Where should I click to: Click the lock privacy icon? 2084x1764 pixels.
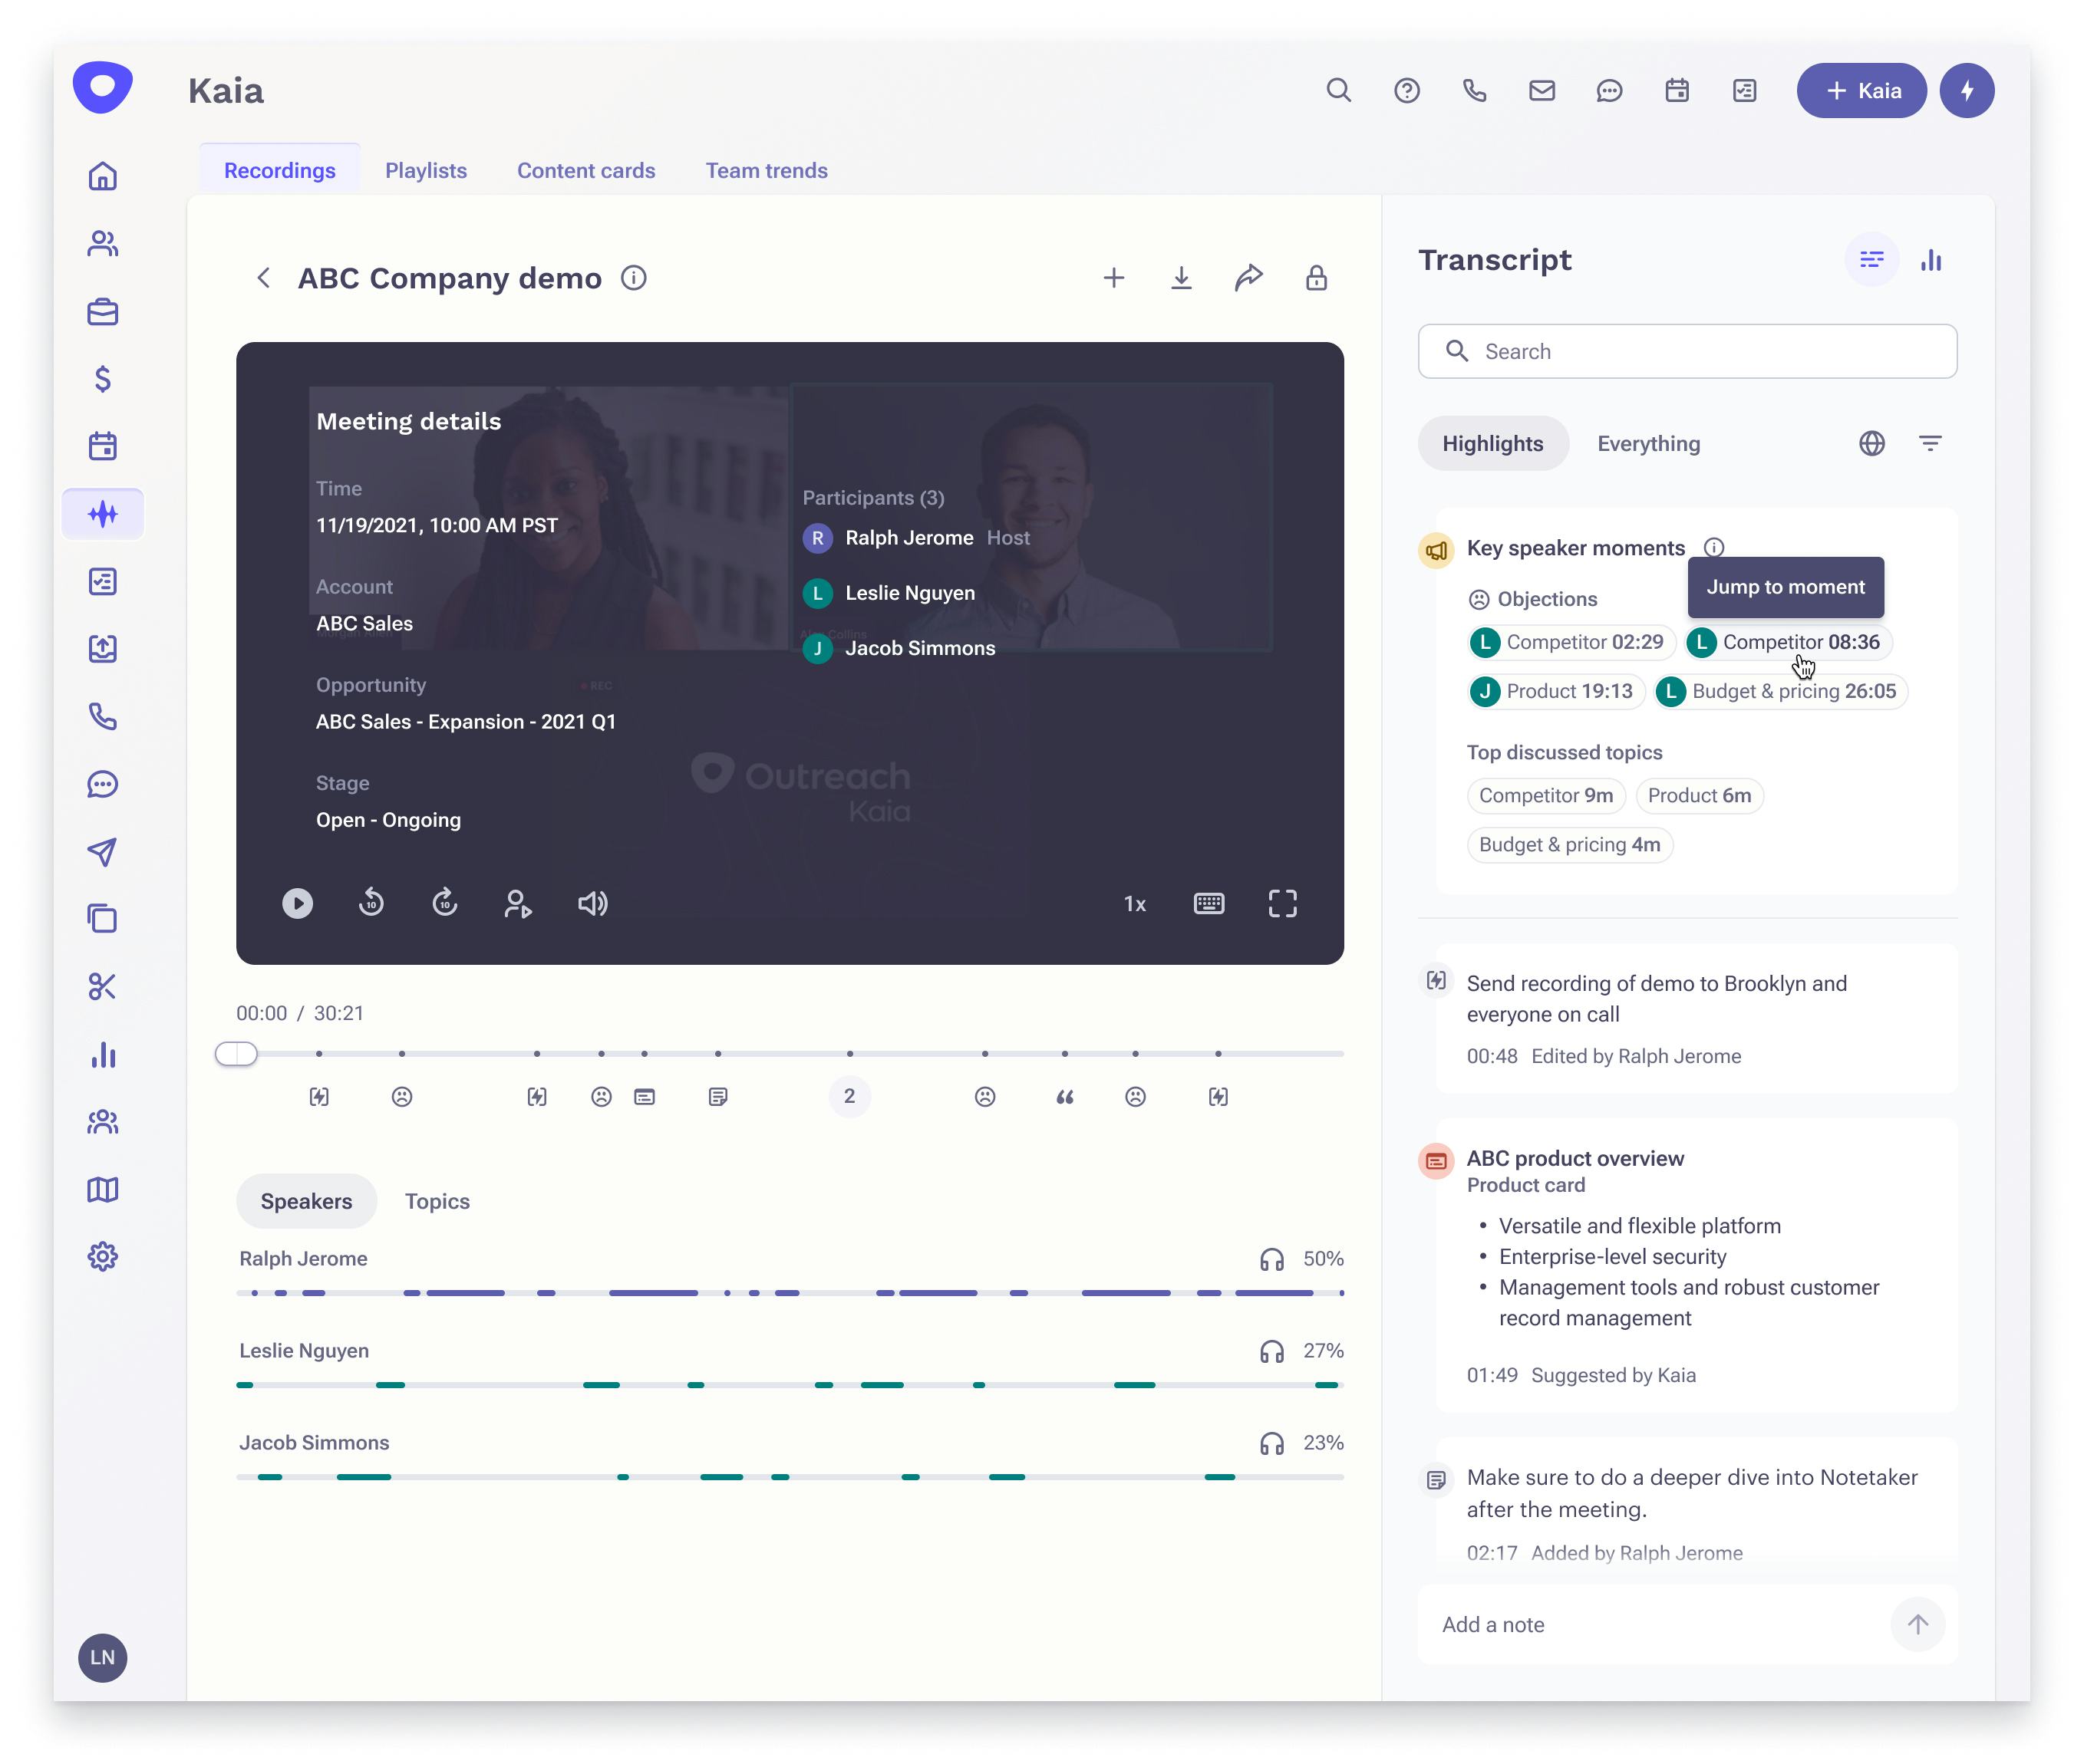click(x=1316, y=278)
